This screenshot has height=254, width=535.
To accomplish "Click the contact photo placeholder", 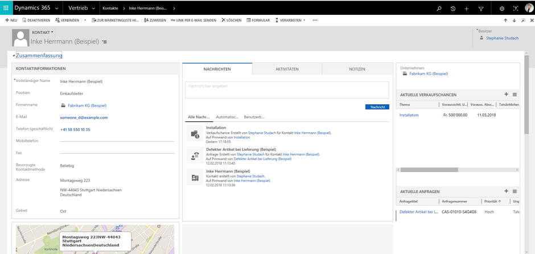I will point(20,38).
